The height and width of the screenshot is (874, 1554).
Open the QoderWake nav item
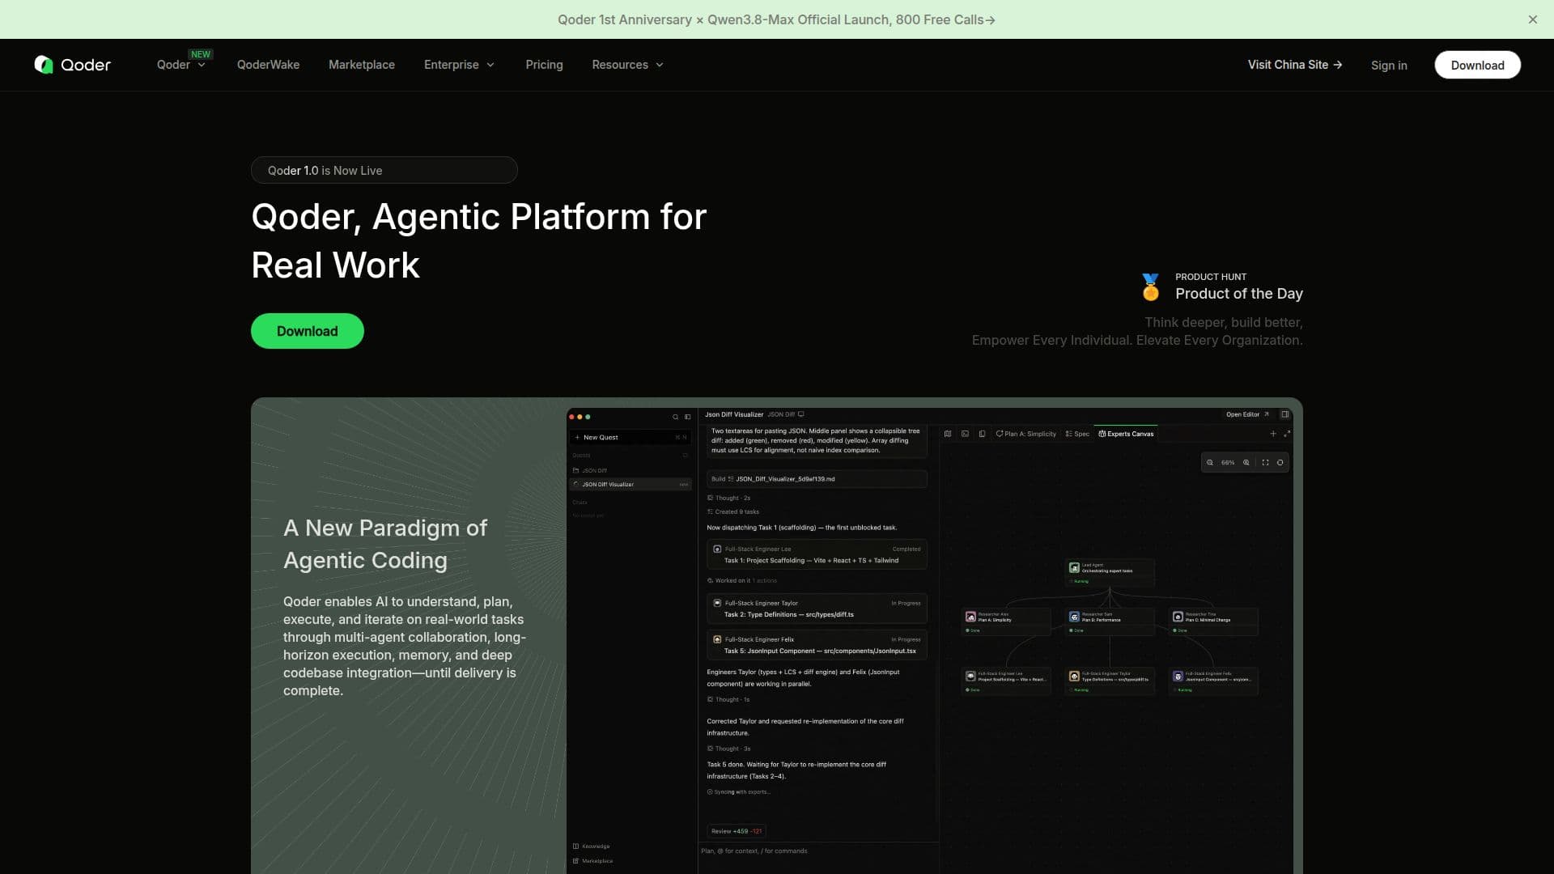tap(268, 65)
